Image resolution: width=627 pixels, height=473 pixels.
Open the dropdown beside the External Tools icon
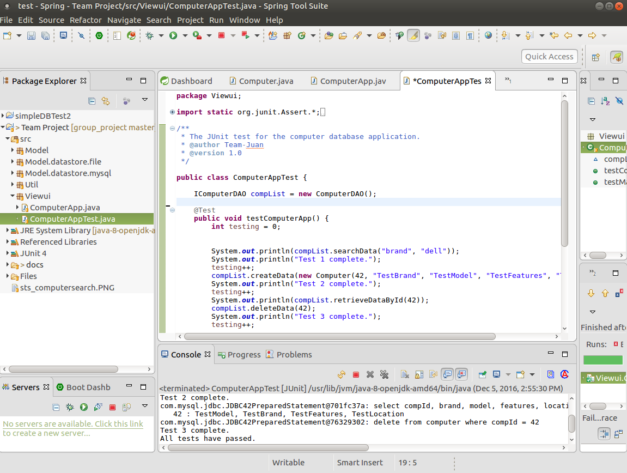[x=209, y=35]
